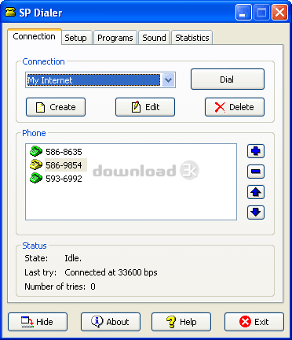Screen dimensions: 292x340
Task: Select yellow phone icon for 586-9854
Action: coord(36,164)
